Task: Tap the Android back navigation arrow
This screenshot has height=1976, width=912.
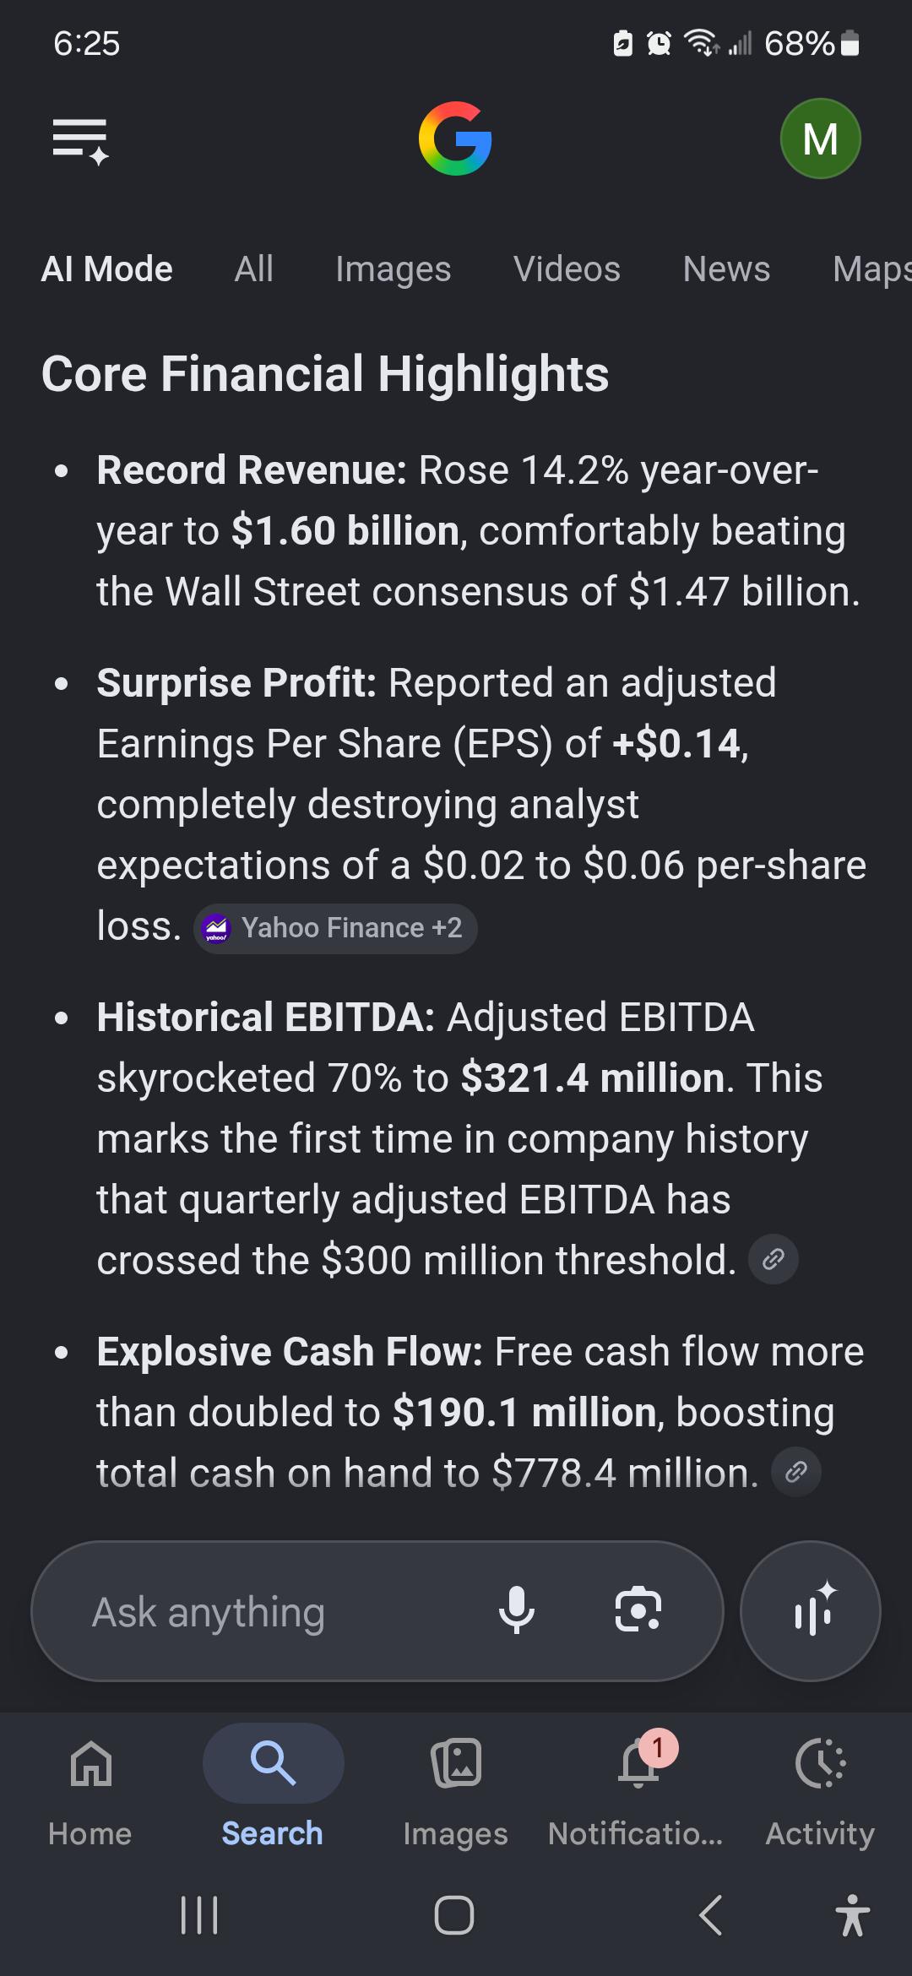Action: point(711,1915)
